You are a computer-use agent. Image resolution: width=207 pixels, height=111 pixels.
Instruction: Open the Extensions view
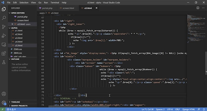(4, 54)
